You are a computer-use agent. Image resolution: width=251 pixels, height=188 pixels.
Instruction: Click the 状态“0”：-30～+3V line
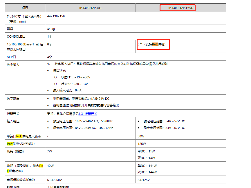[x=75, y=84]
